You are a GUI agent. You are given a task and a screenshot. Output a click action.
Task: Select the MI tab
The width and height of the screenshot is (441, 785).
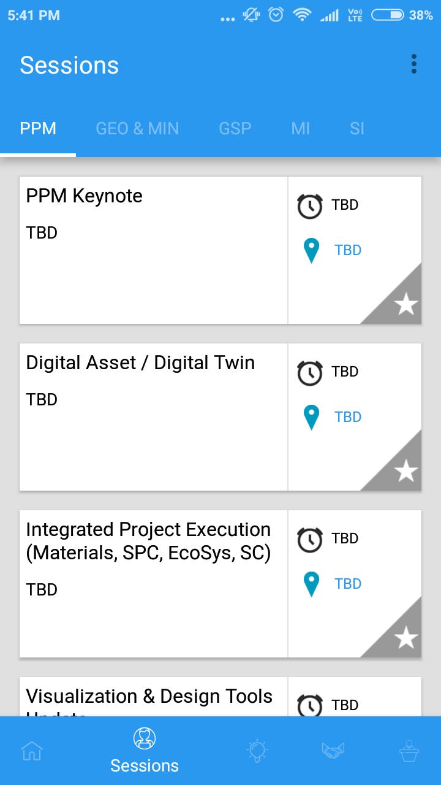tap(300, 128)
